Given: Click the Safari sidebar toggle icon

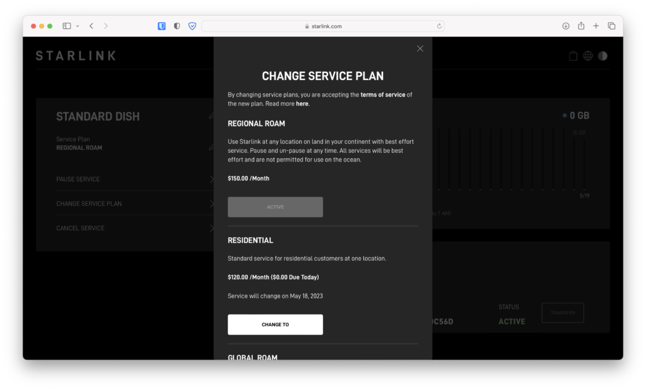Looking at the screenshot, I should [x=67, y=26].
